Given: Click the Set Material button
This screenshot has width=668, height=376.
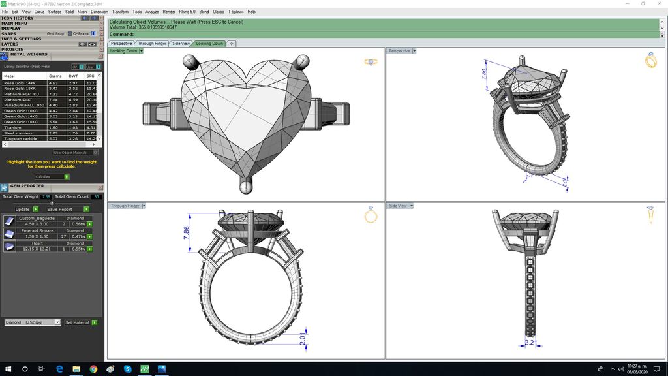Looking at the screenshot, I should coord(81,322).
